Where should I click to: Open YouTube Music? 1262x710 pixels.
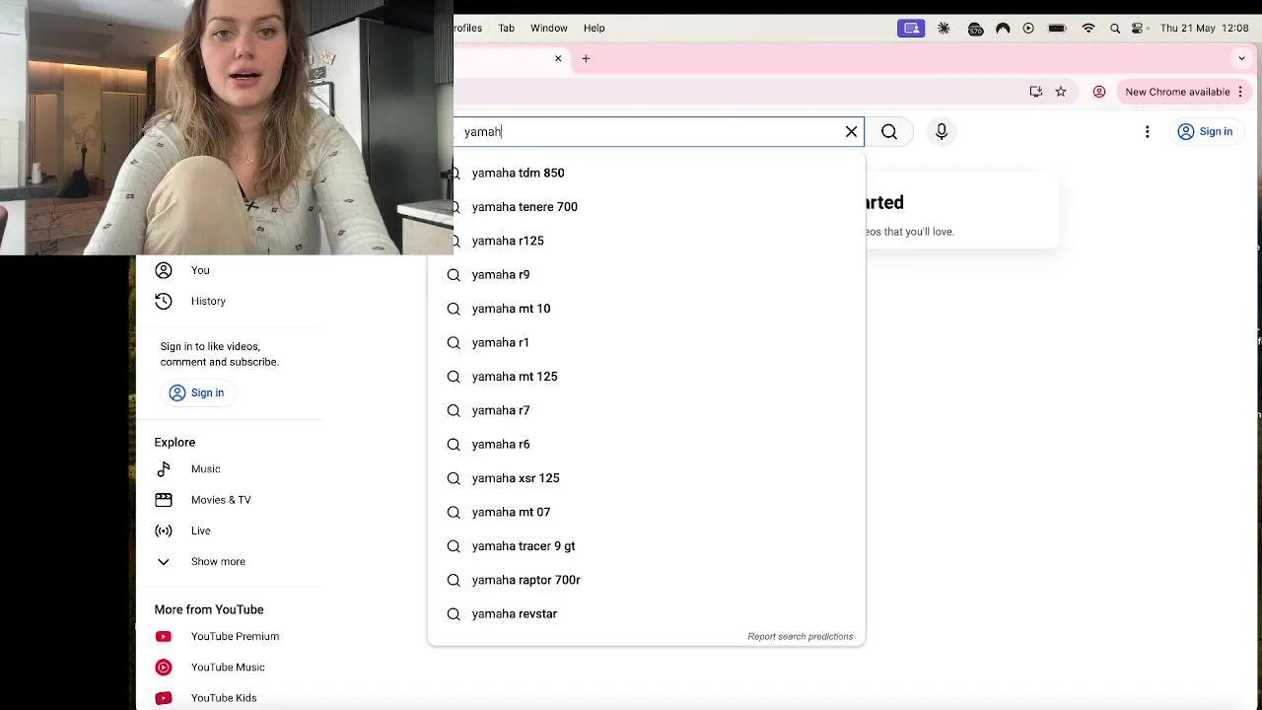229,668
